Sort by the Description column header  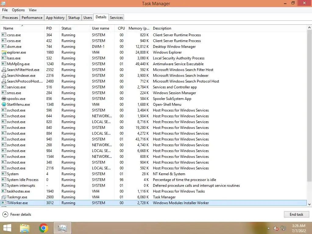pos(229,28)
